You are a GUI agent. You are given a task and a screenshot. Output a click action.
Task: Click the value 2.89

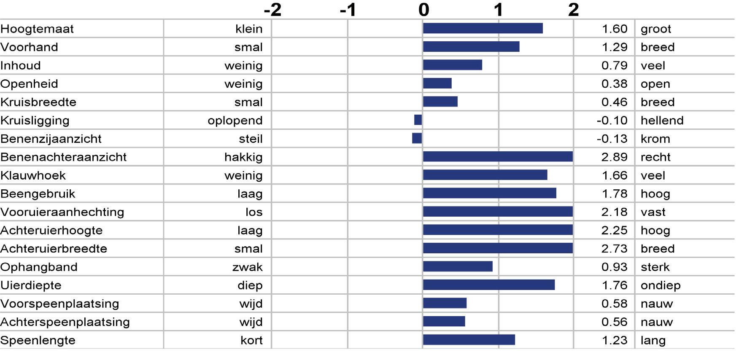[614, 157]
